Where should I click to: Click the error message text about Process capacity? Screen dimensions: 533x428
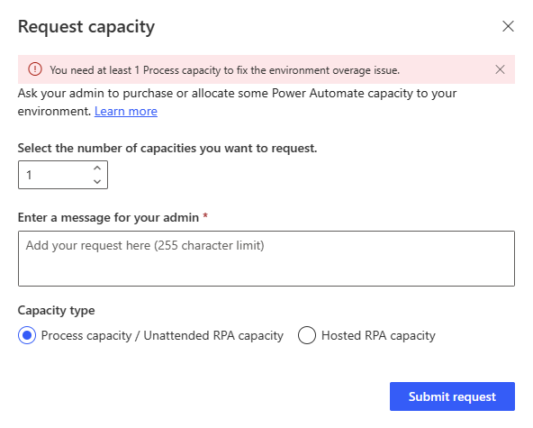[x=224, y=70]
